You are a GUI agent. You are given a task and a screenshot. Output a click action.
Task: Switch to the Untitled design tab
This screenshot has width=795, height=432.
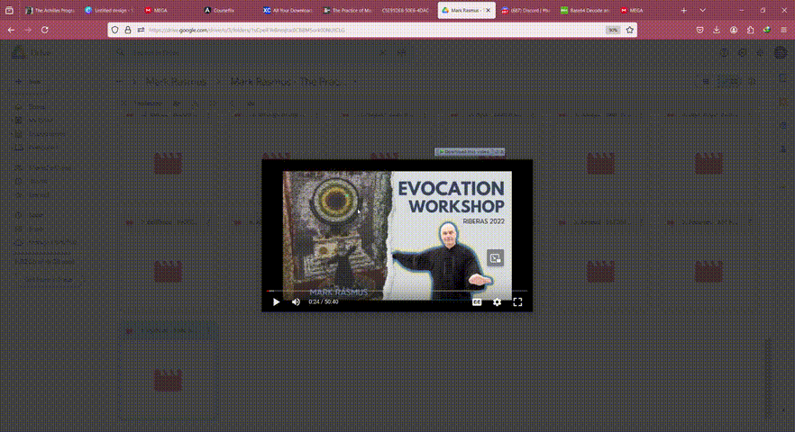[x=109, y=10]
